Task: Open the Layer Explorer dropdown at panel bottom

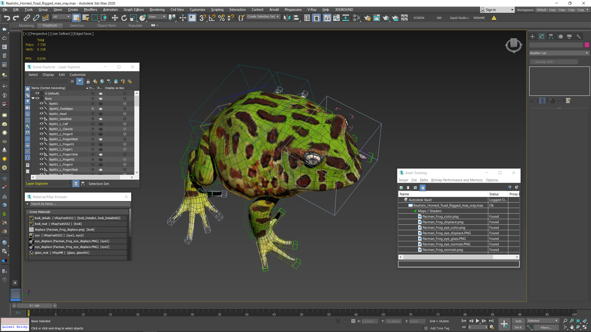Action: click(x=48, y=184)
